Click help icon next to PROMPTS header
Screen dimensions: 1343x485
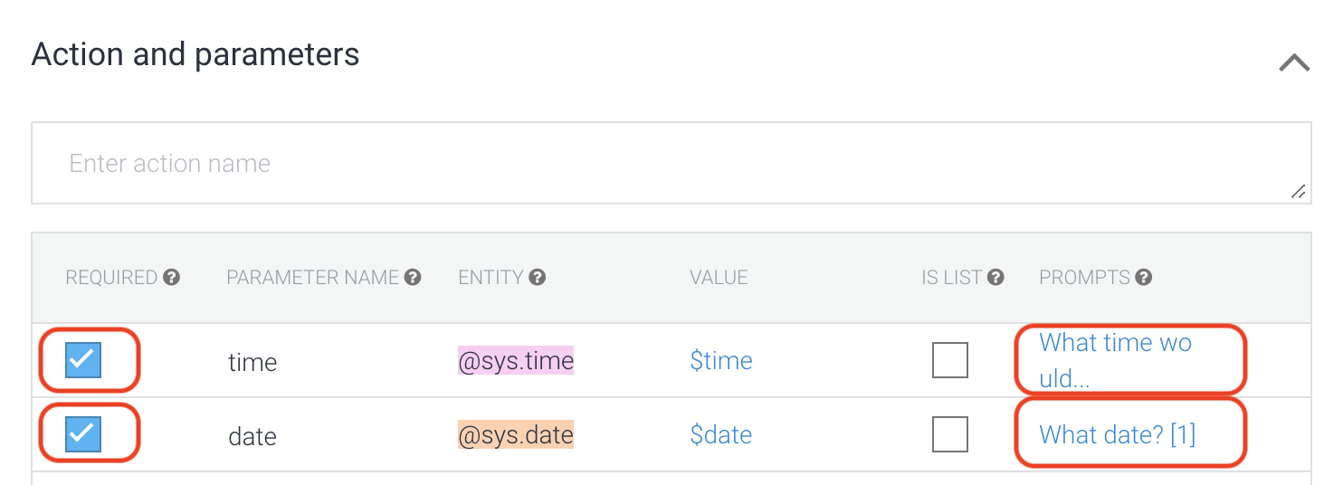(x=1143, y=278)
